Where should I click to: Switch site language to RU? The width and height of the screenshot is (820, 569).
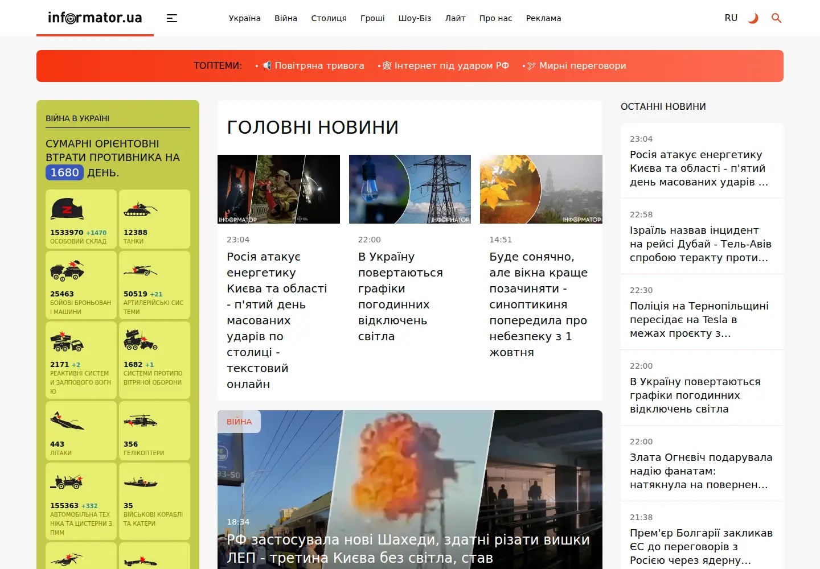coord(731,18)
